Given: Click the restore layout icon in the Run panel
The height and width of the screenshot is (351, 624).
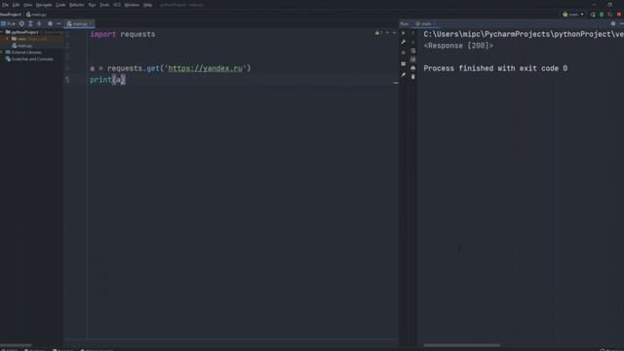Looking at the screenshot, I should tap(404, 63).
